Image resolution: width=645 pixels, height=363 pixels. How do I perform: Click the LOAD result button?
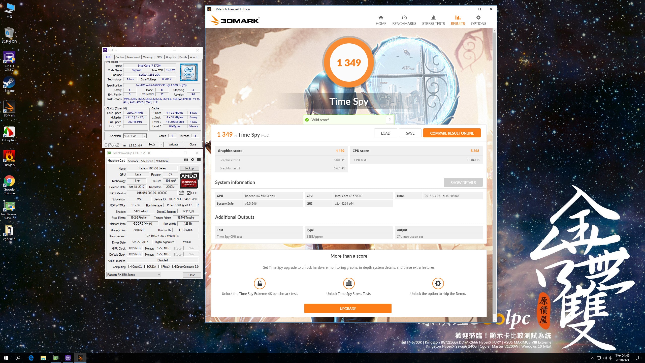tap(385, 133)
